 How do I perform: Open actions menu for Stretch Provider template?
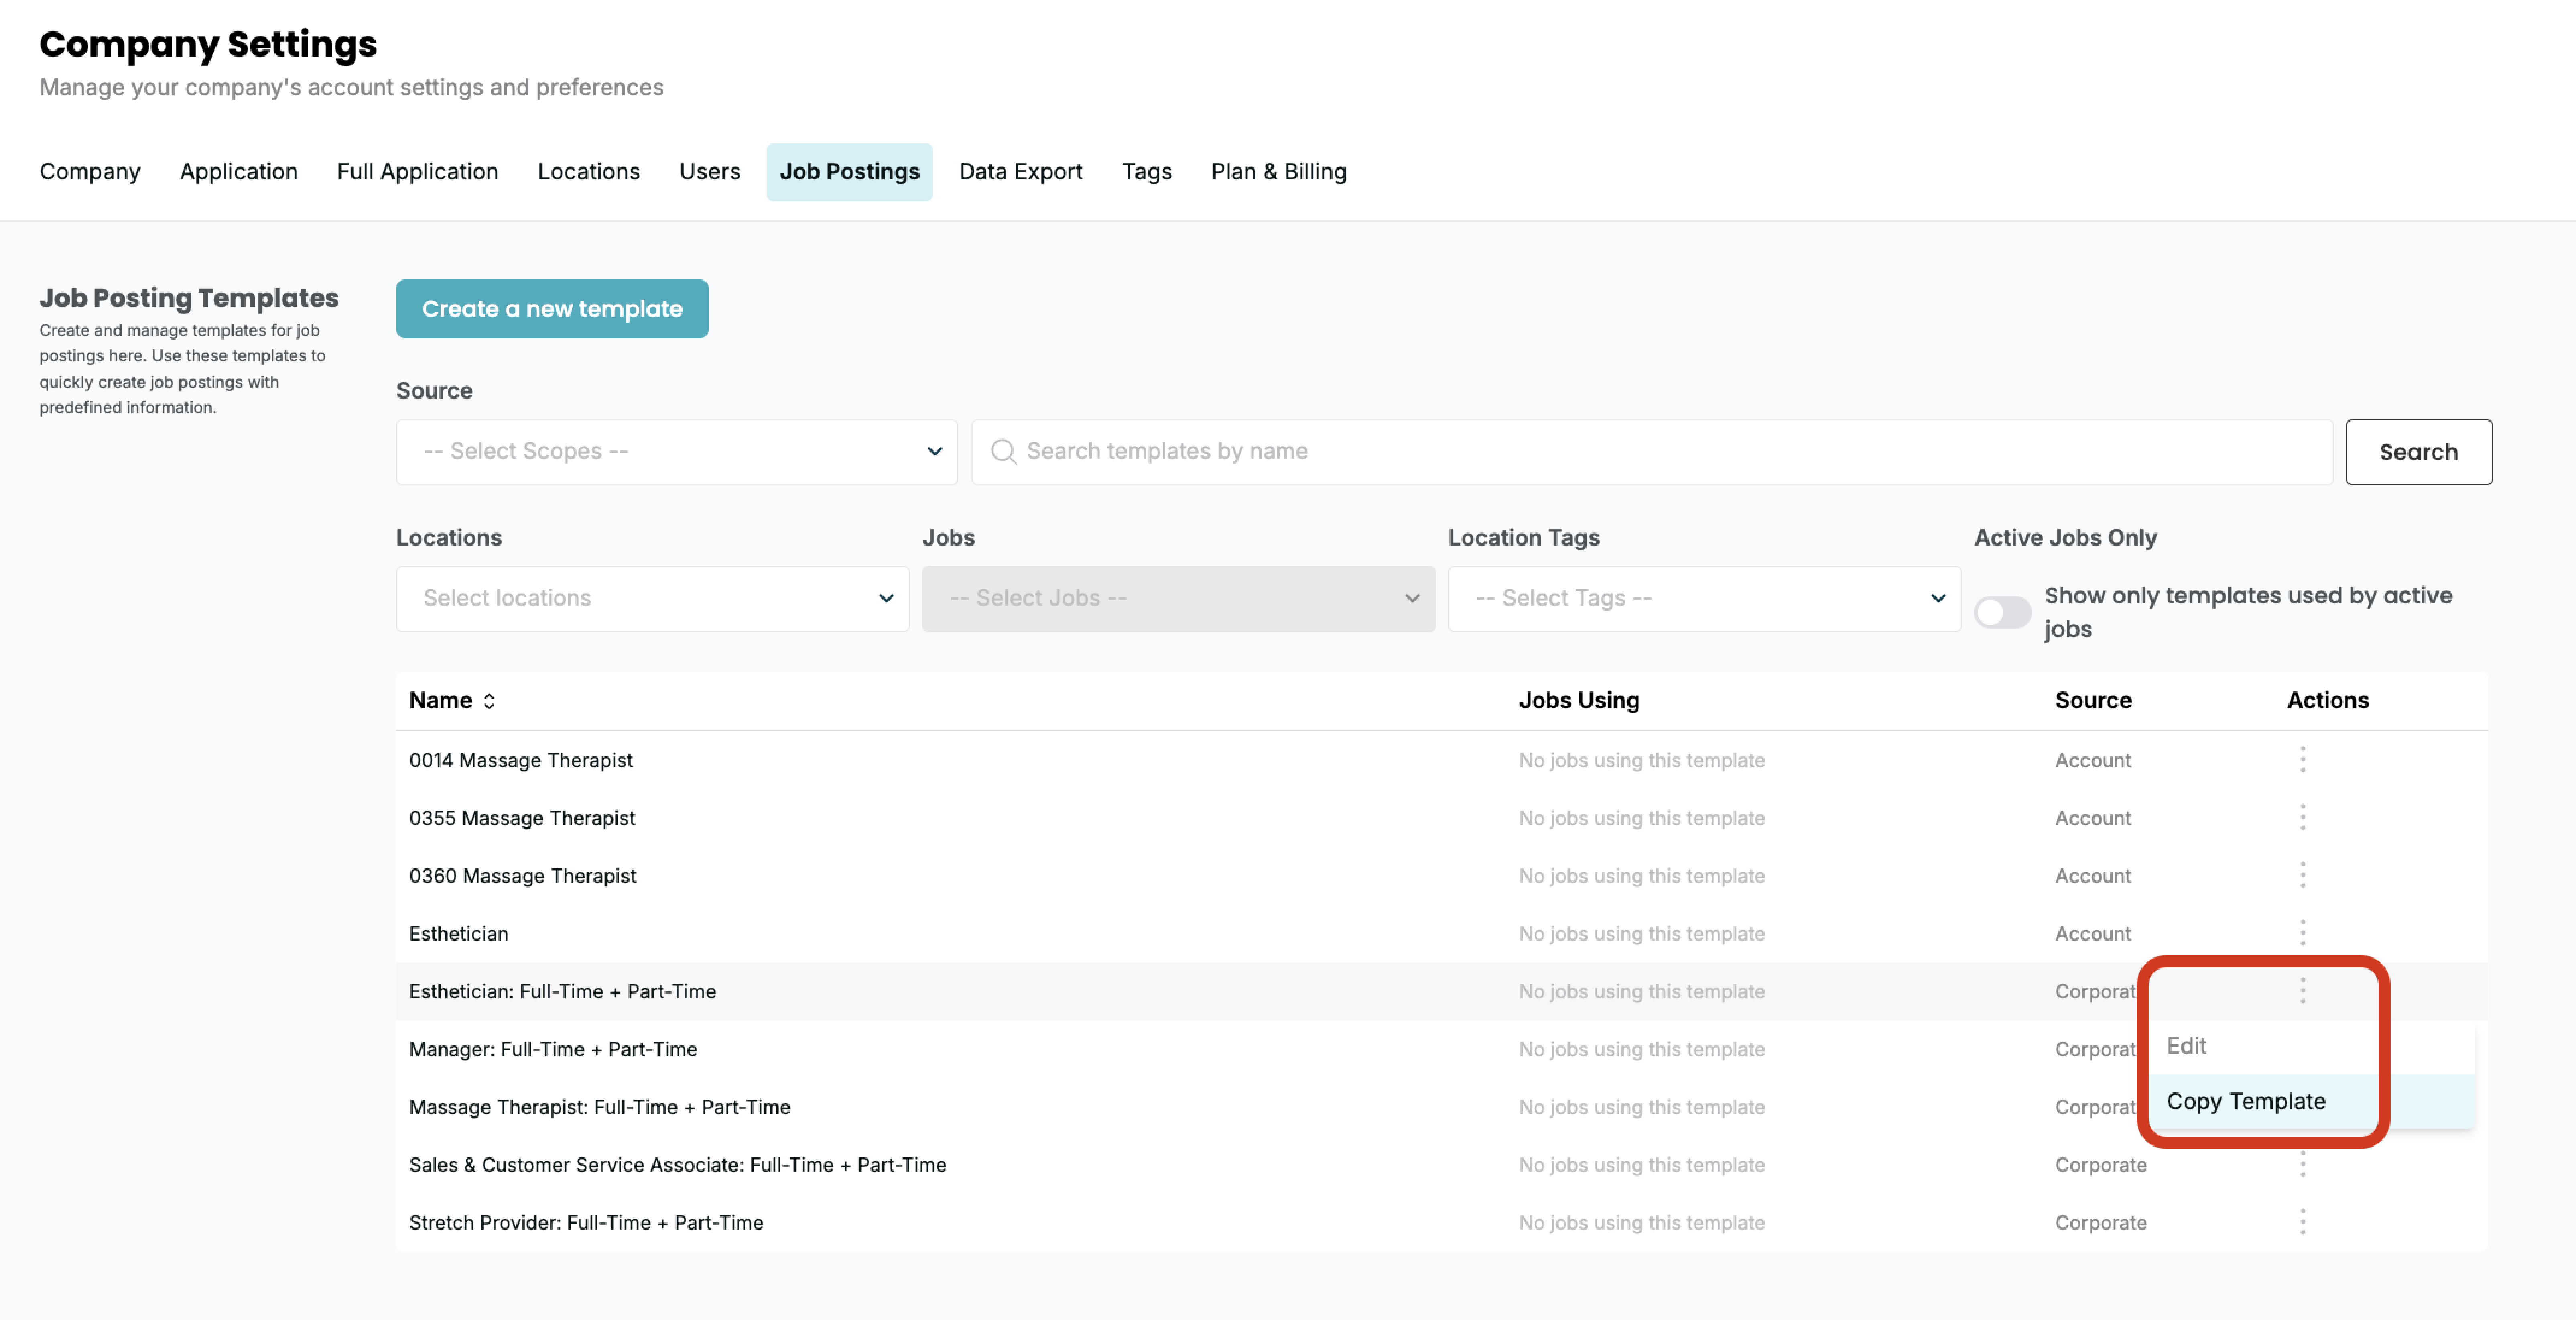[2302, 1222]
